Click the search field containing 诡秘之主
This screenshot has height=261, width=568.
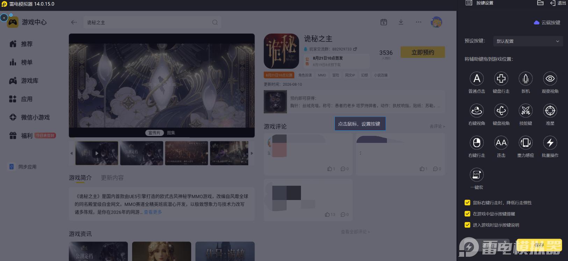tap(152, 22)
